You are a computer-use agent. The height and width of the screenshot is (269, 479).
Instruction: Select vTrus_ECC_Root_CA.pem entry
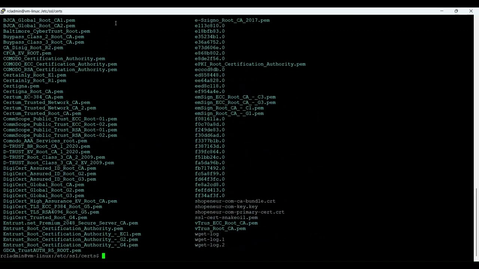point(226,223)
